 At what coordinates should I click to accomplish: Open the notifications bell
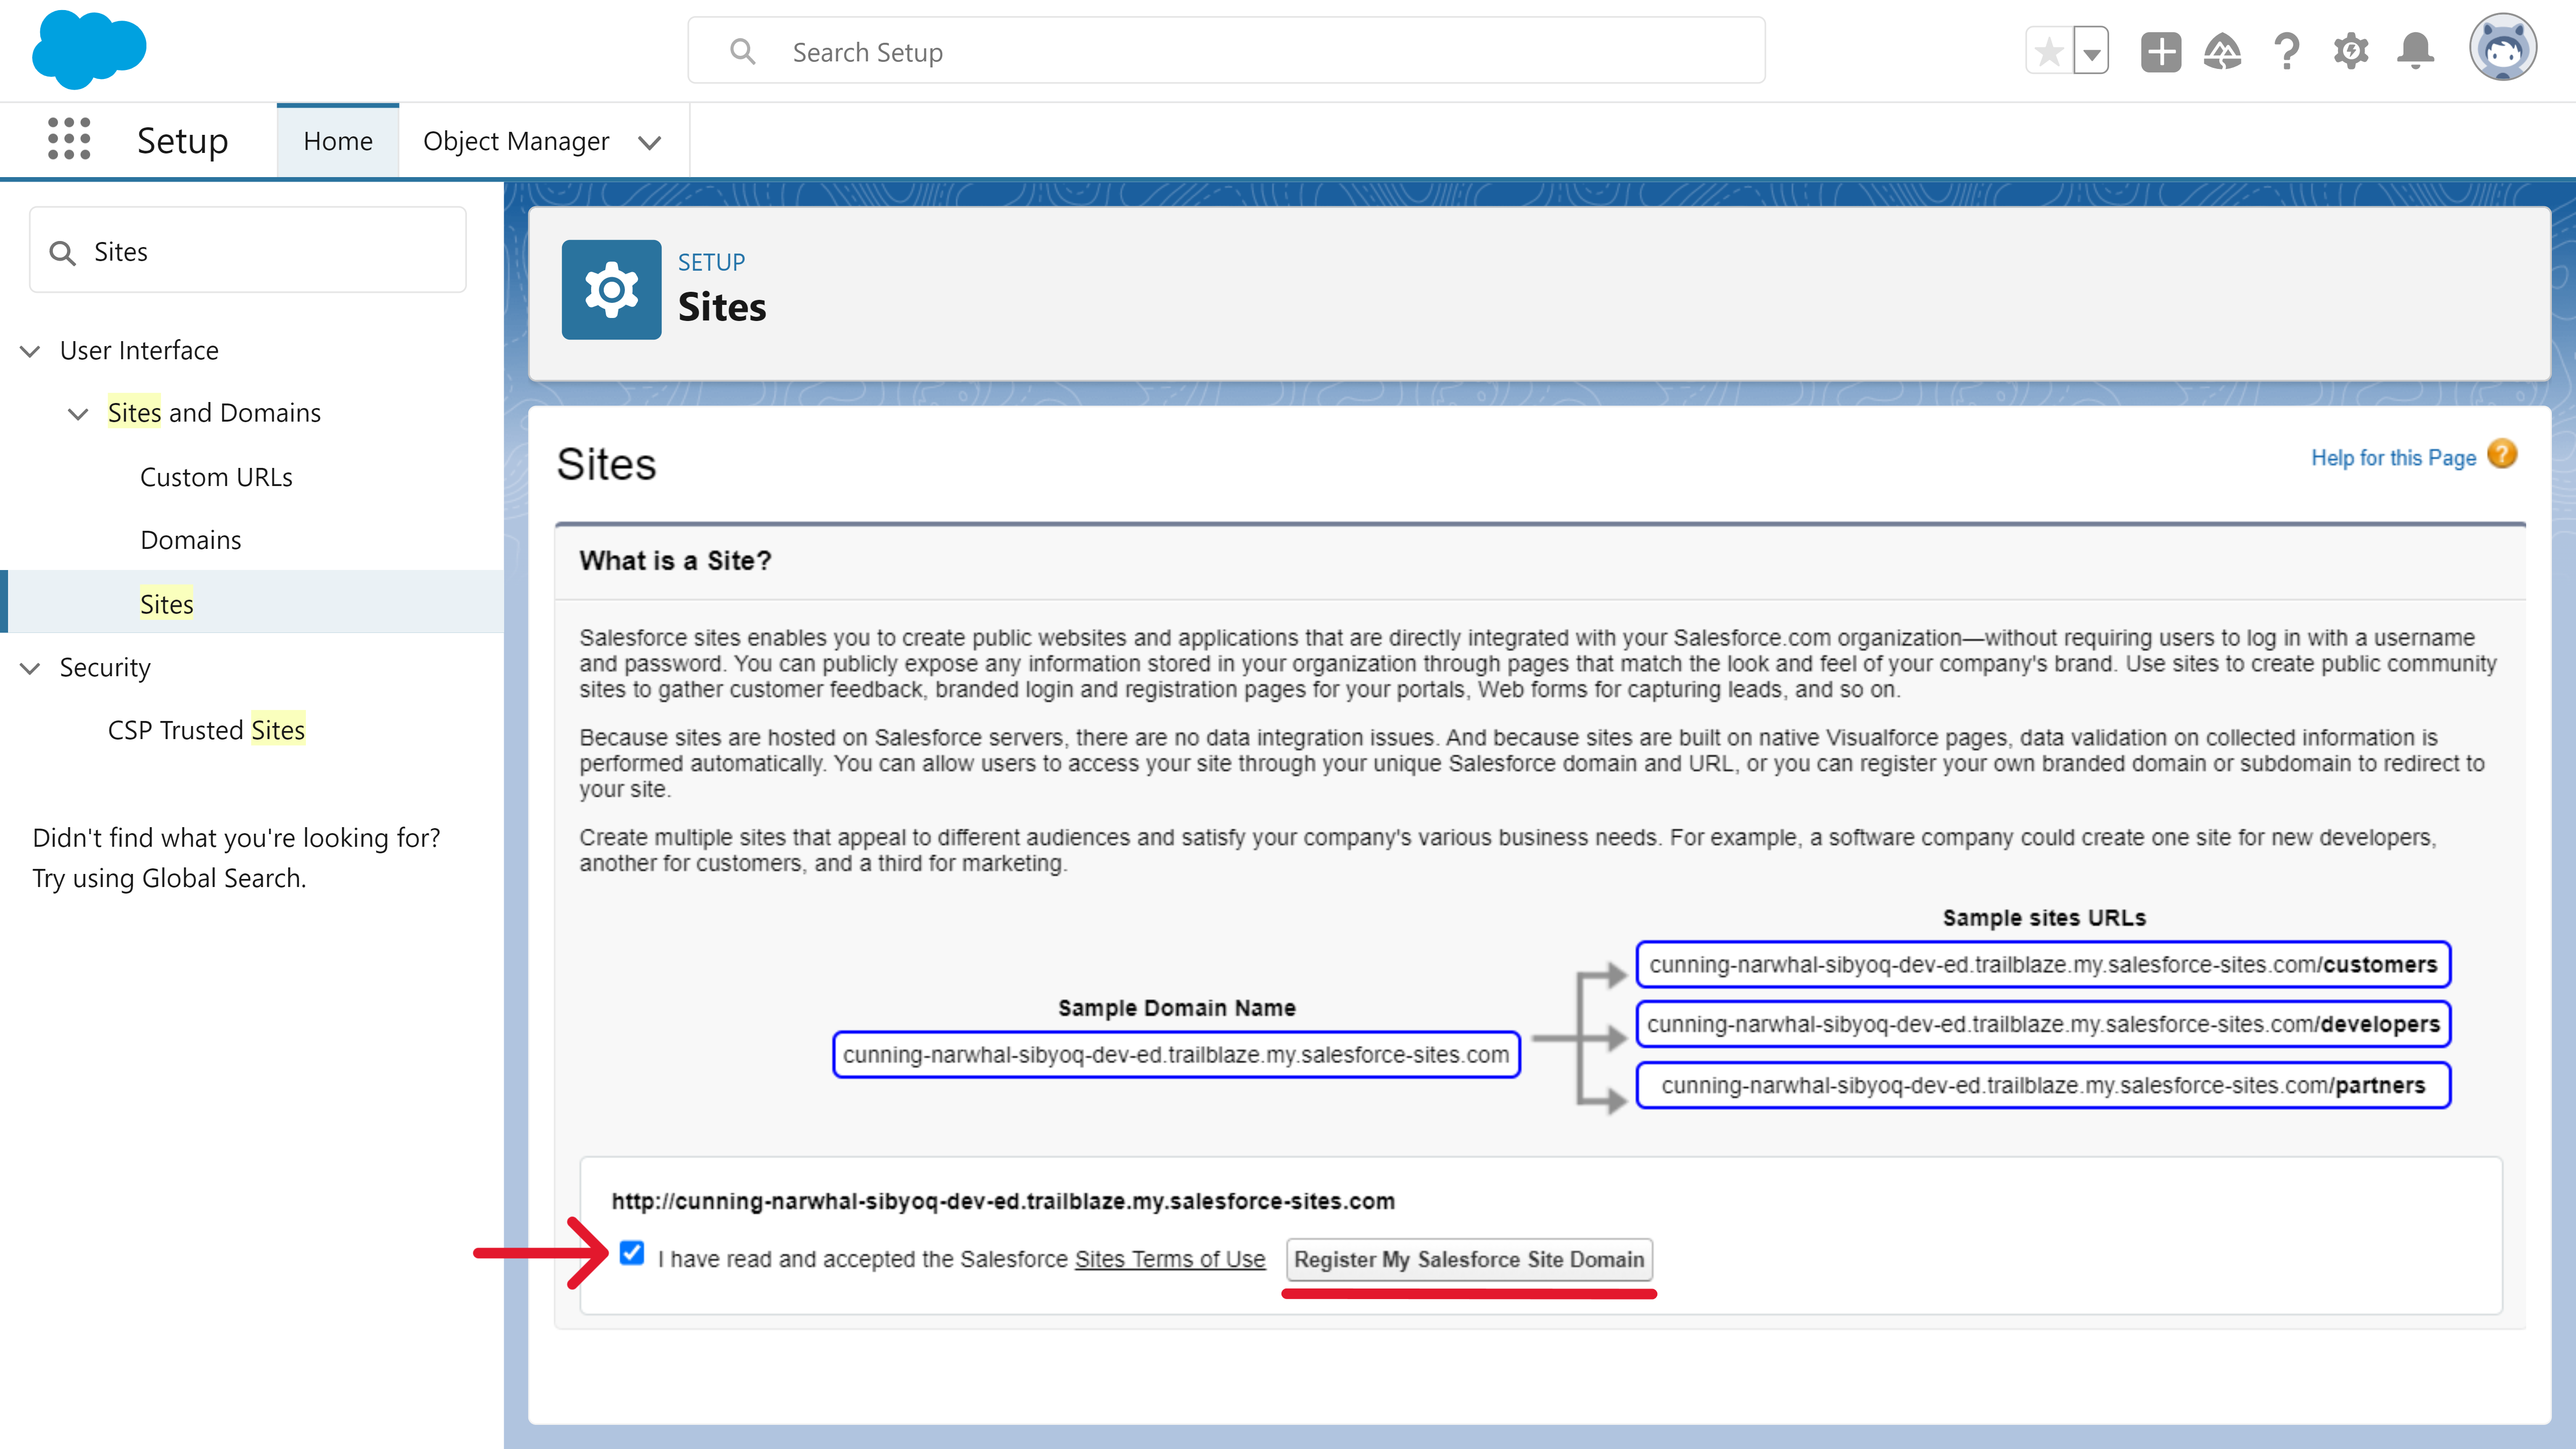tap(2415, 51)
